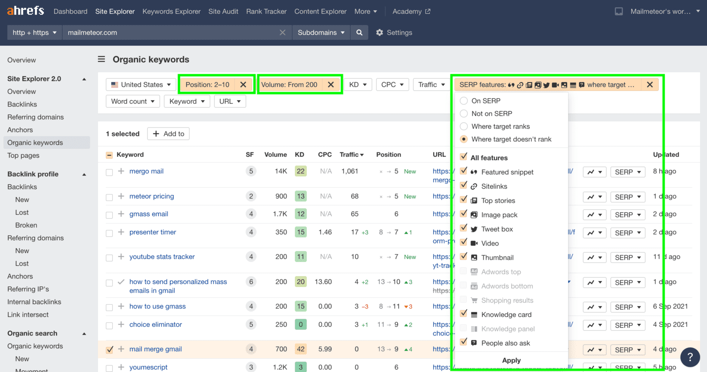Screen dimensions: 707x372
Task: Open position chart for mergo mail row
Action: click(x=594, y=172)
